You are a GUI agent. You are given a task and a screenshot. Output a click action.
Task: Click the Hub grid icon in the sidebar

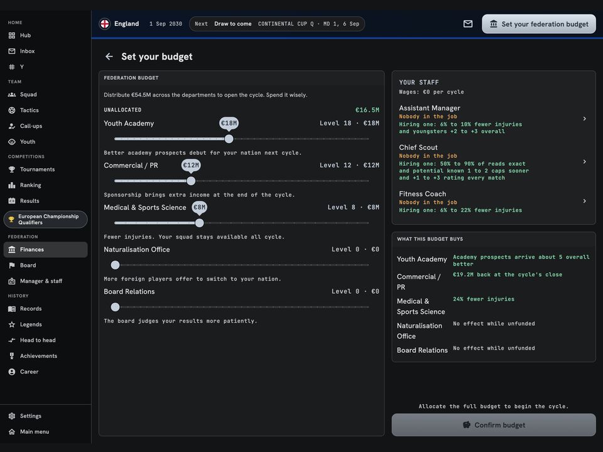[12, 35]
